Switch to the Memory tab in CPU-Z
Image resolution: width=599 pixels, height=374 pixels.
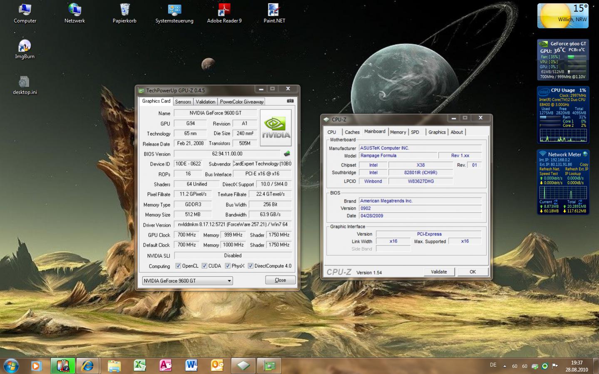click(398, 132)
